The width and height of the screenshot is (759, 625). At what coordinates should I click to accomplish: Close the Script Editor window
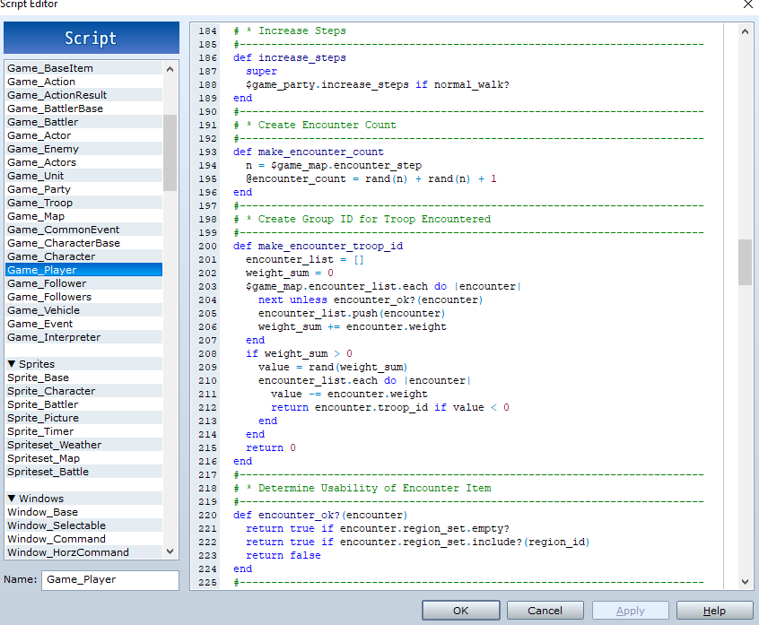tap(748, 4)
